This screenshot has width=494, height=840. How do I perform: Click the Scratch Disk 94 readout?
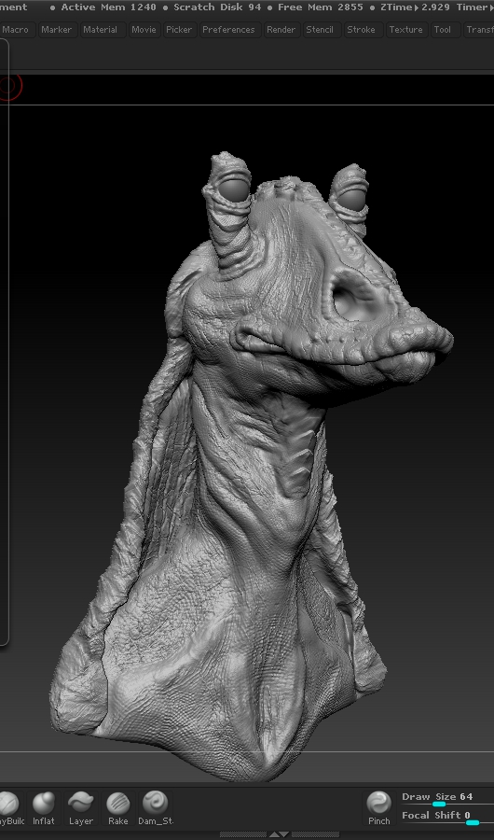point(217,7)
